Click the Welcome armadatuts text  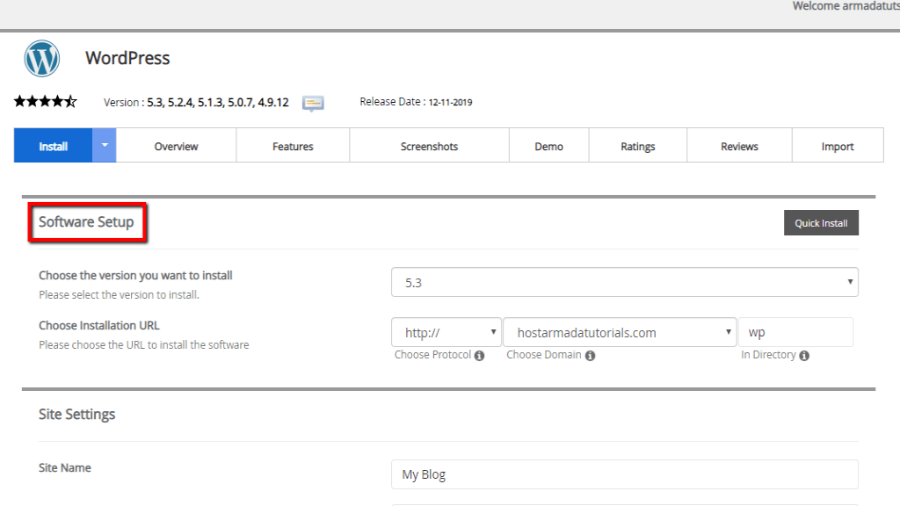pos(846,6)
